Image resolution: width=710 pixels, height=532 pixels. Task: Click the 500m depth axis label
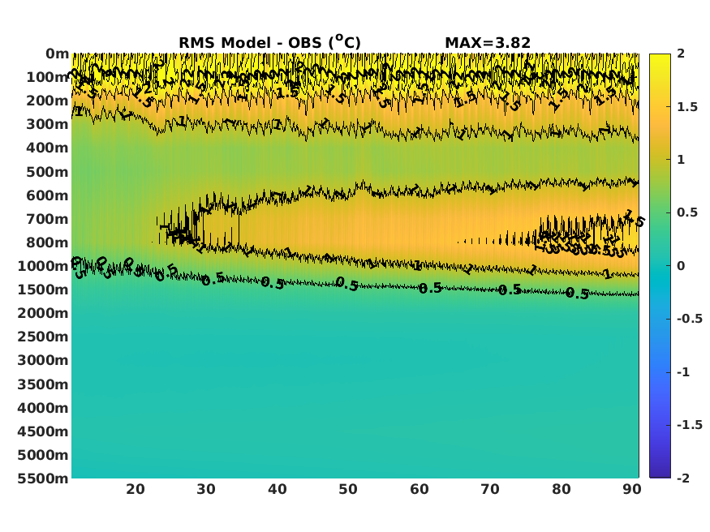(x=48, y=172)
